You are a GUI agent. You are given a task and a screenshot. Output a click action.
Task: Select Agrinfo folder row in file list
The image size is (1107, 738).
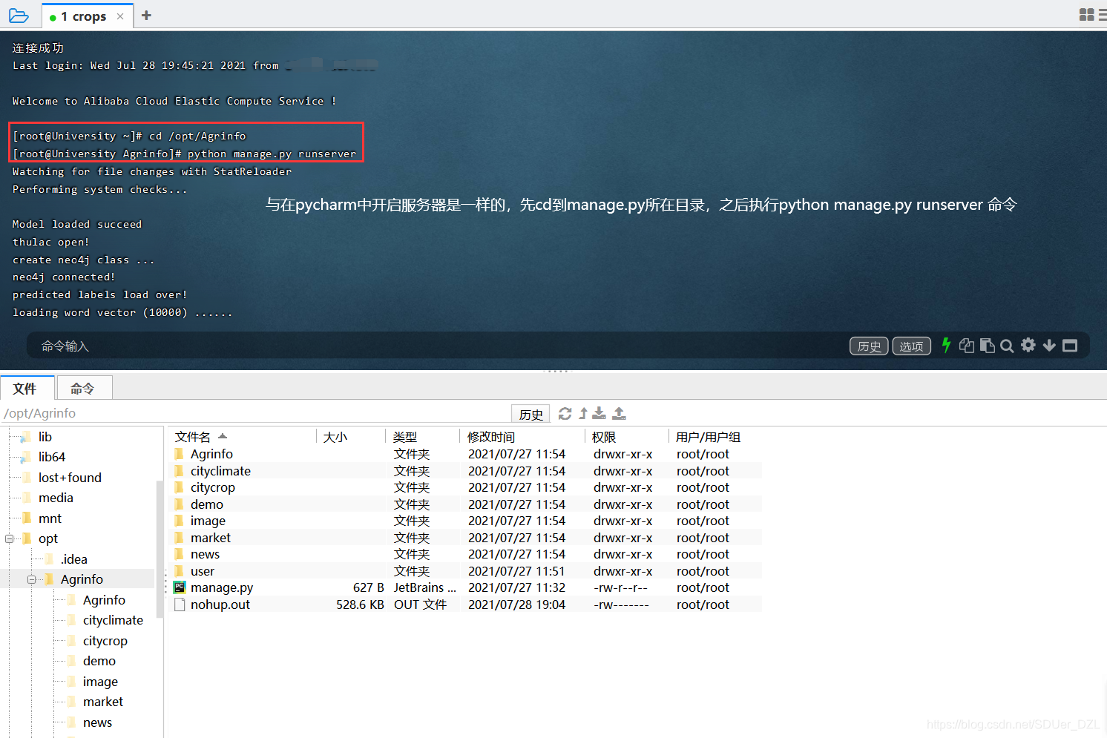(x=466, y=454)
